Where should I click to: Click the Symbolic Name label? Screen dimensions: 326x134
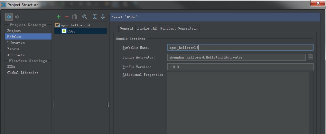(x=136, y=48)
